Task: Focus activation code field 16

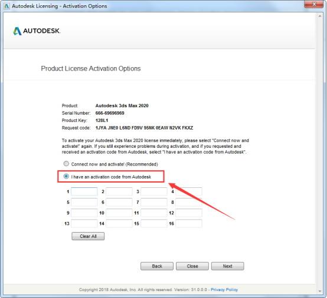Action: (189, 224)
